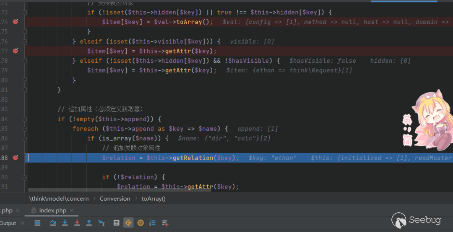
Task: Open the Evaluate Expression calculator icon
Action: click(x=117, y=223)
